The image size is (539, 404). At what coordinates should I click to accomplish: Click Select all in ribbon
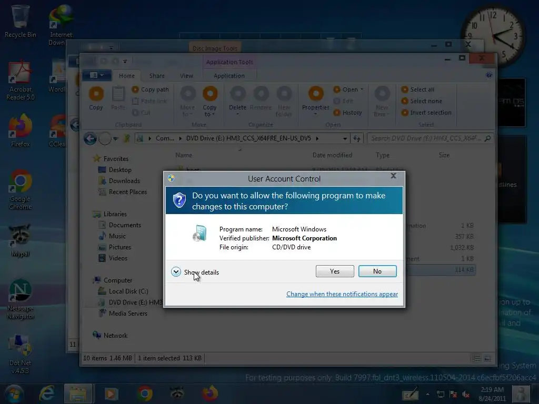[x=417, y=89]
